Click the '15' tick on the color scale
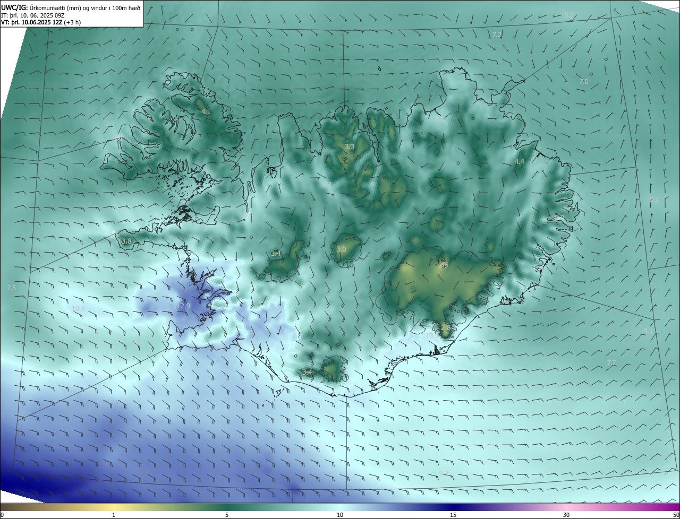The height and width of the screenshot is (519, 680). coord(453,515)
